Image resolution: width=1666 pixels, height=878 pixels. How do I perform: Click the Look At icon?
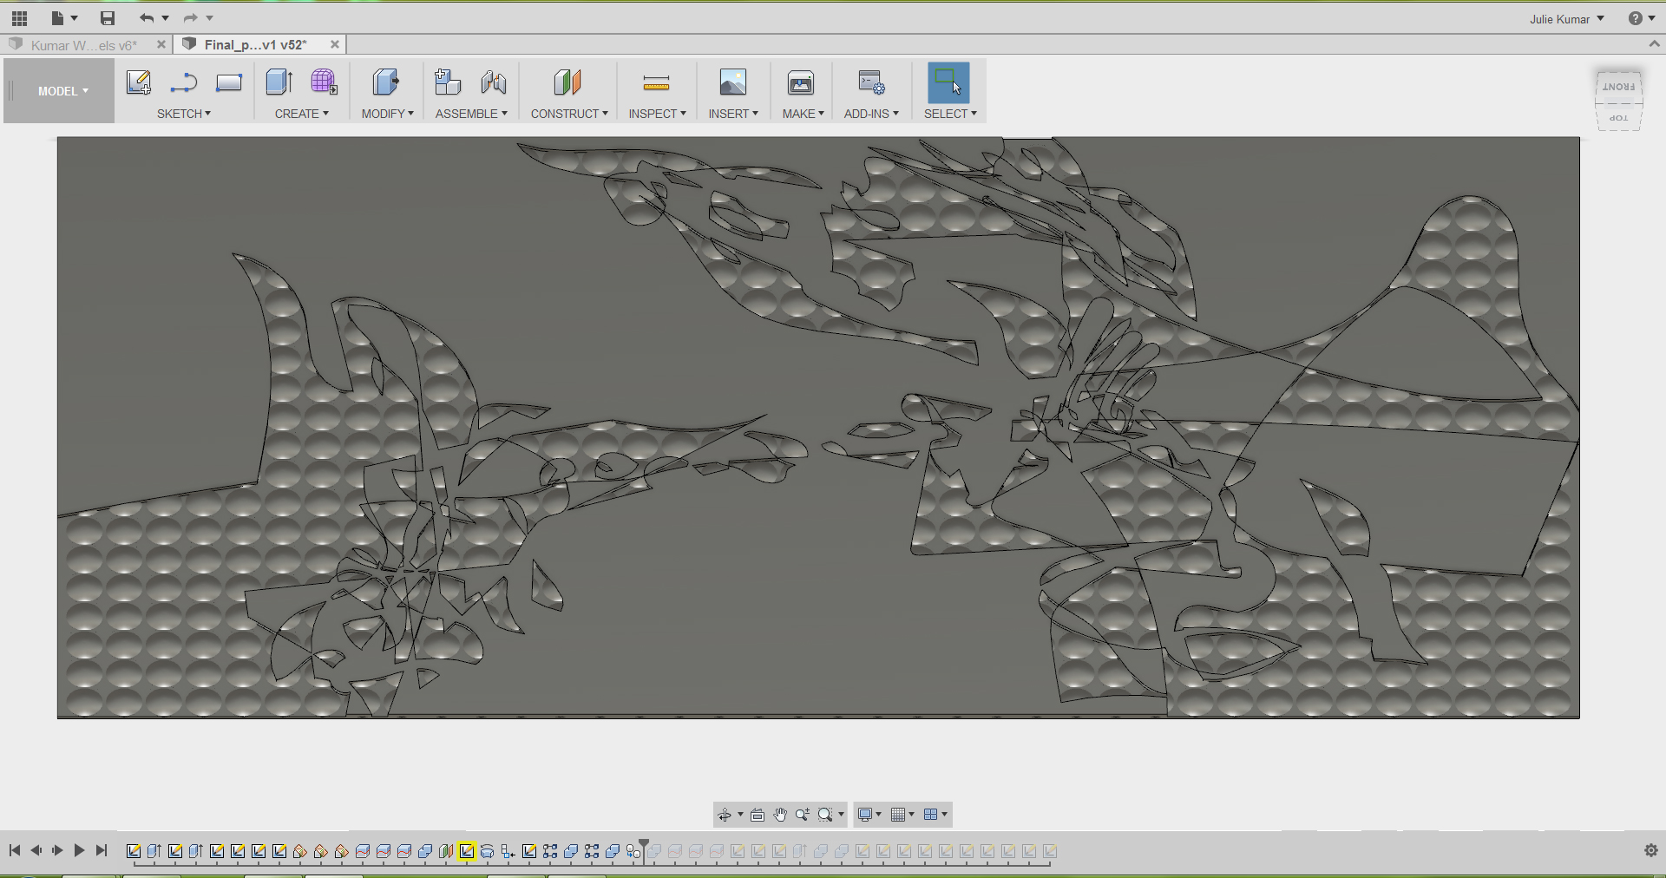coord(758,815)
